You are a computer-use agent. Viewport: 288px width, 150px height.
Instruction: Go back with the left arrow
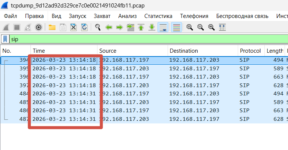tap(109, 28)
